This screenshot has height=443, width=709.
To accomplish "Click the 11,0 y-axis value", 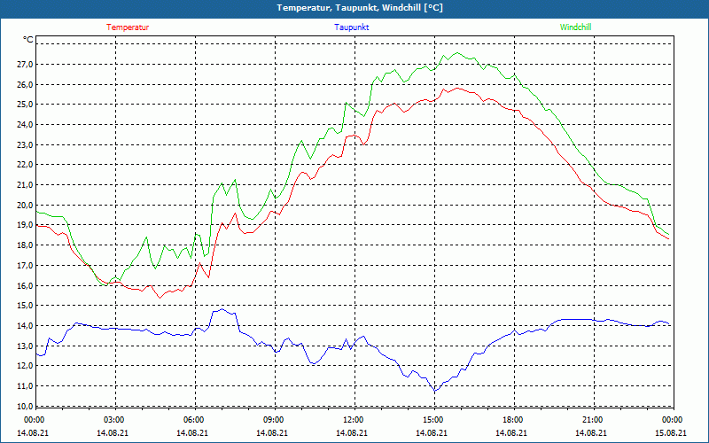I will coord(26,386).
